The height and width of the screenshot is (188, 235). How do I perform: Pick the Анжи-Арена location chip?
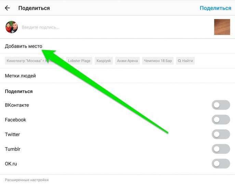[x=127, y=61]
